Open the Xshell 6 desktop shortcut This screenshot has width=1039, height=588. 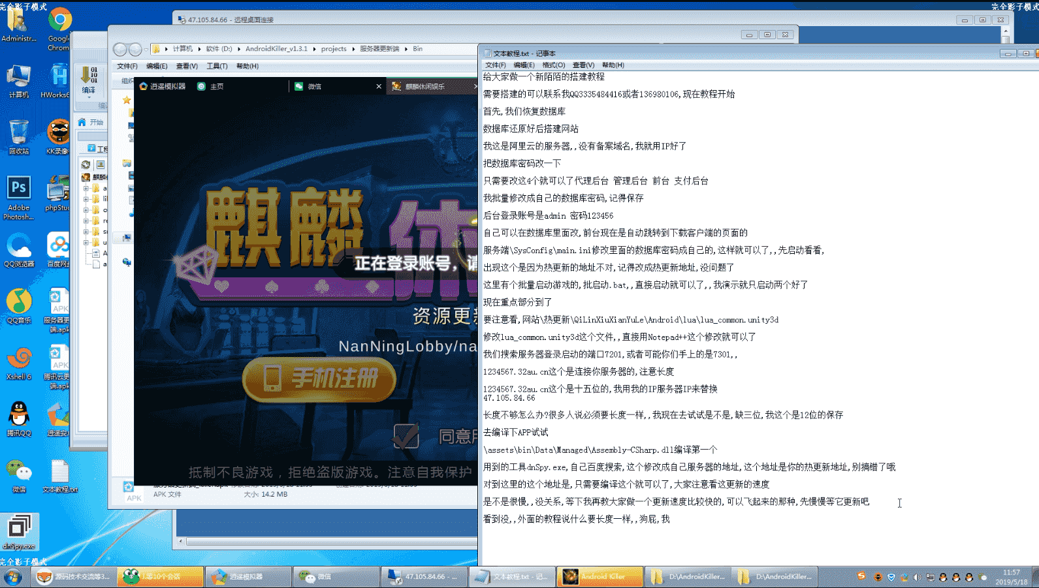[18, 363]
